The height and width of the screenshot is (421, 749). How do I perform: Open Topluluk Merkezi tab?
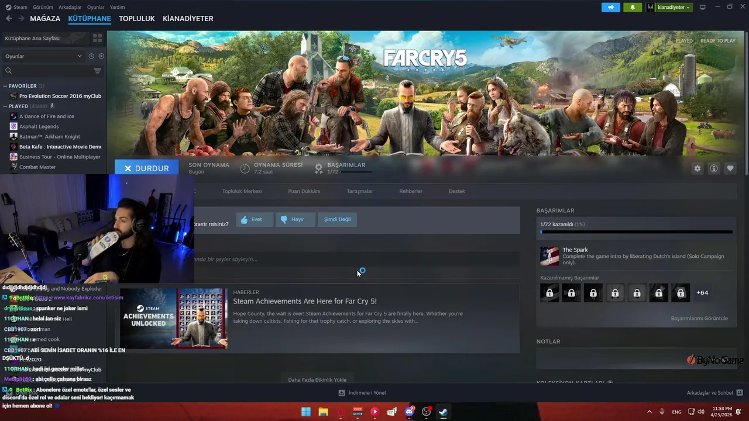point(242,191)
